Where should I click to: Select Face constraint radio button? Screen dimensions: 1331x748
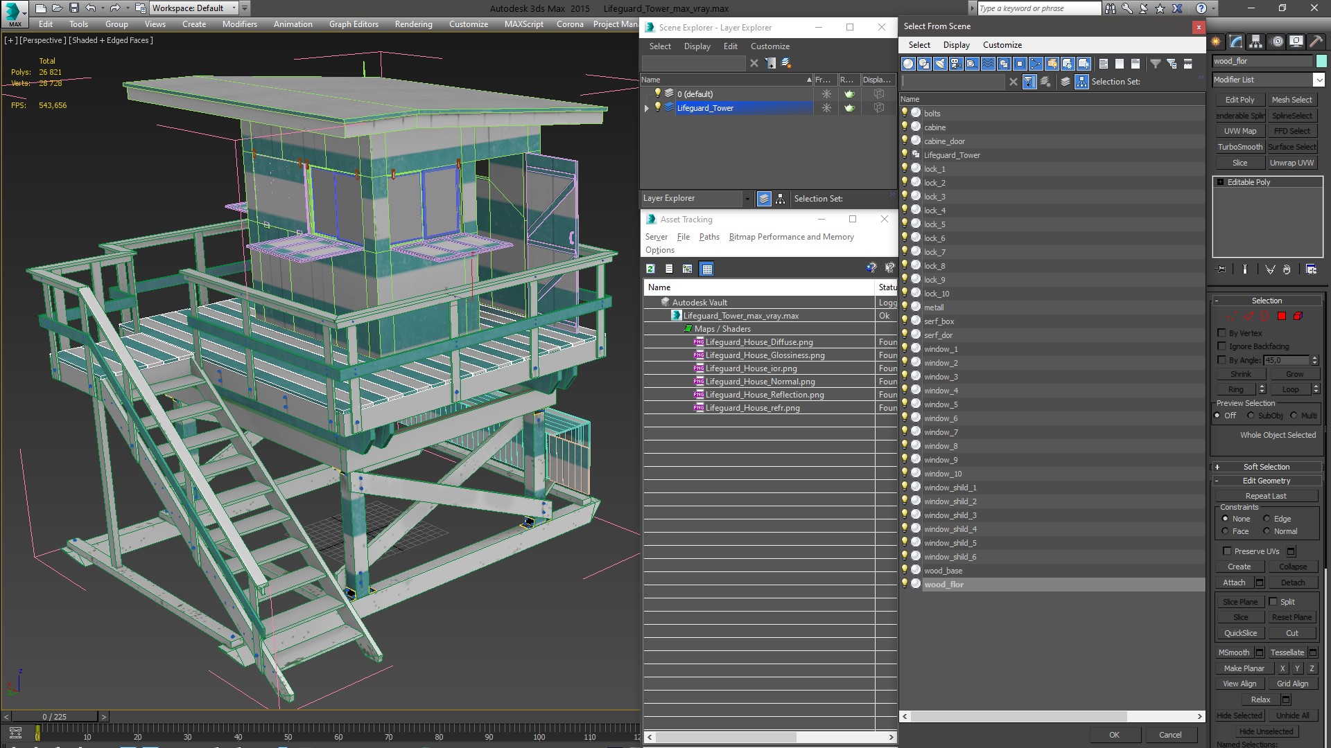click(x=1225, y=531)
